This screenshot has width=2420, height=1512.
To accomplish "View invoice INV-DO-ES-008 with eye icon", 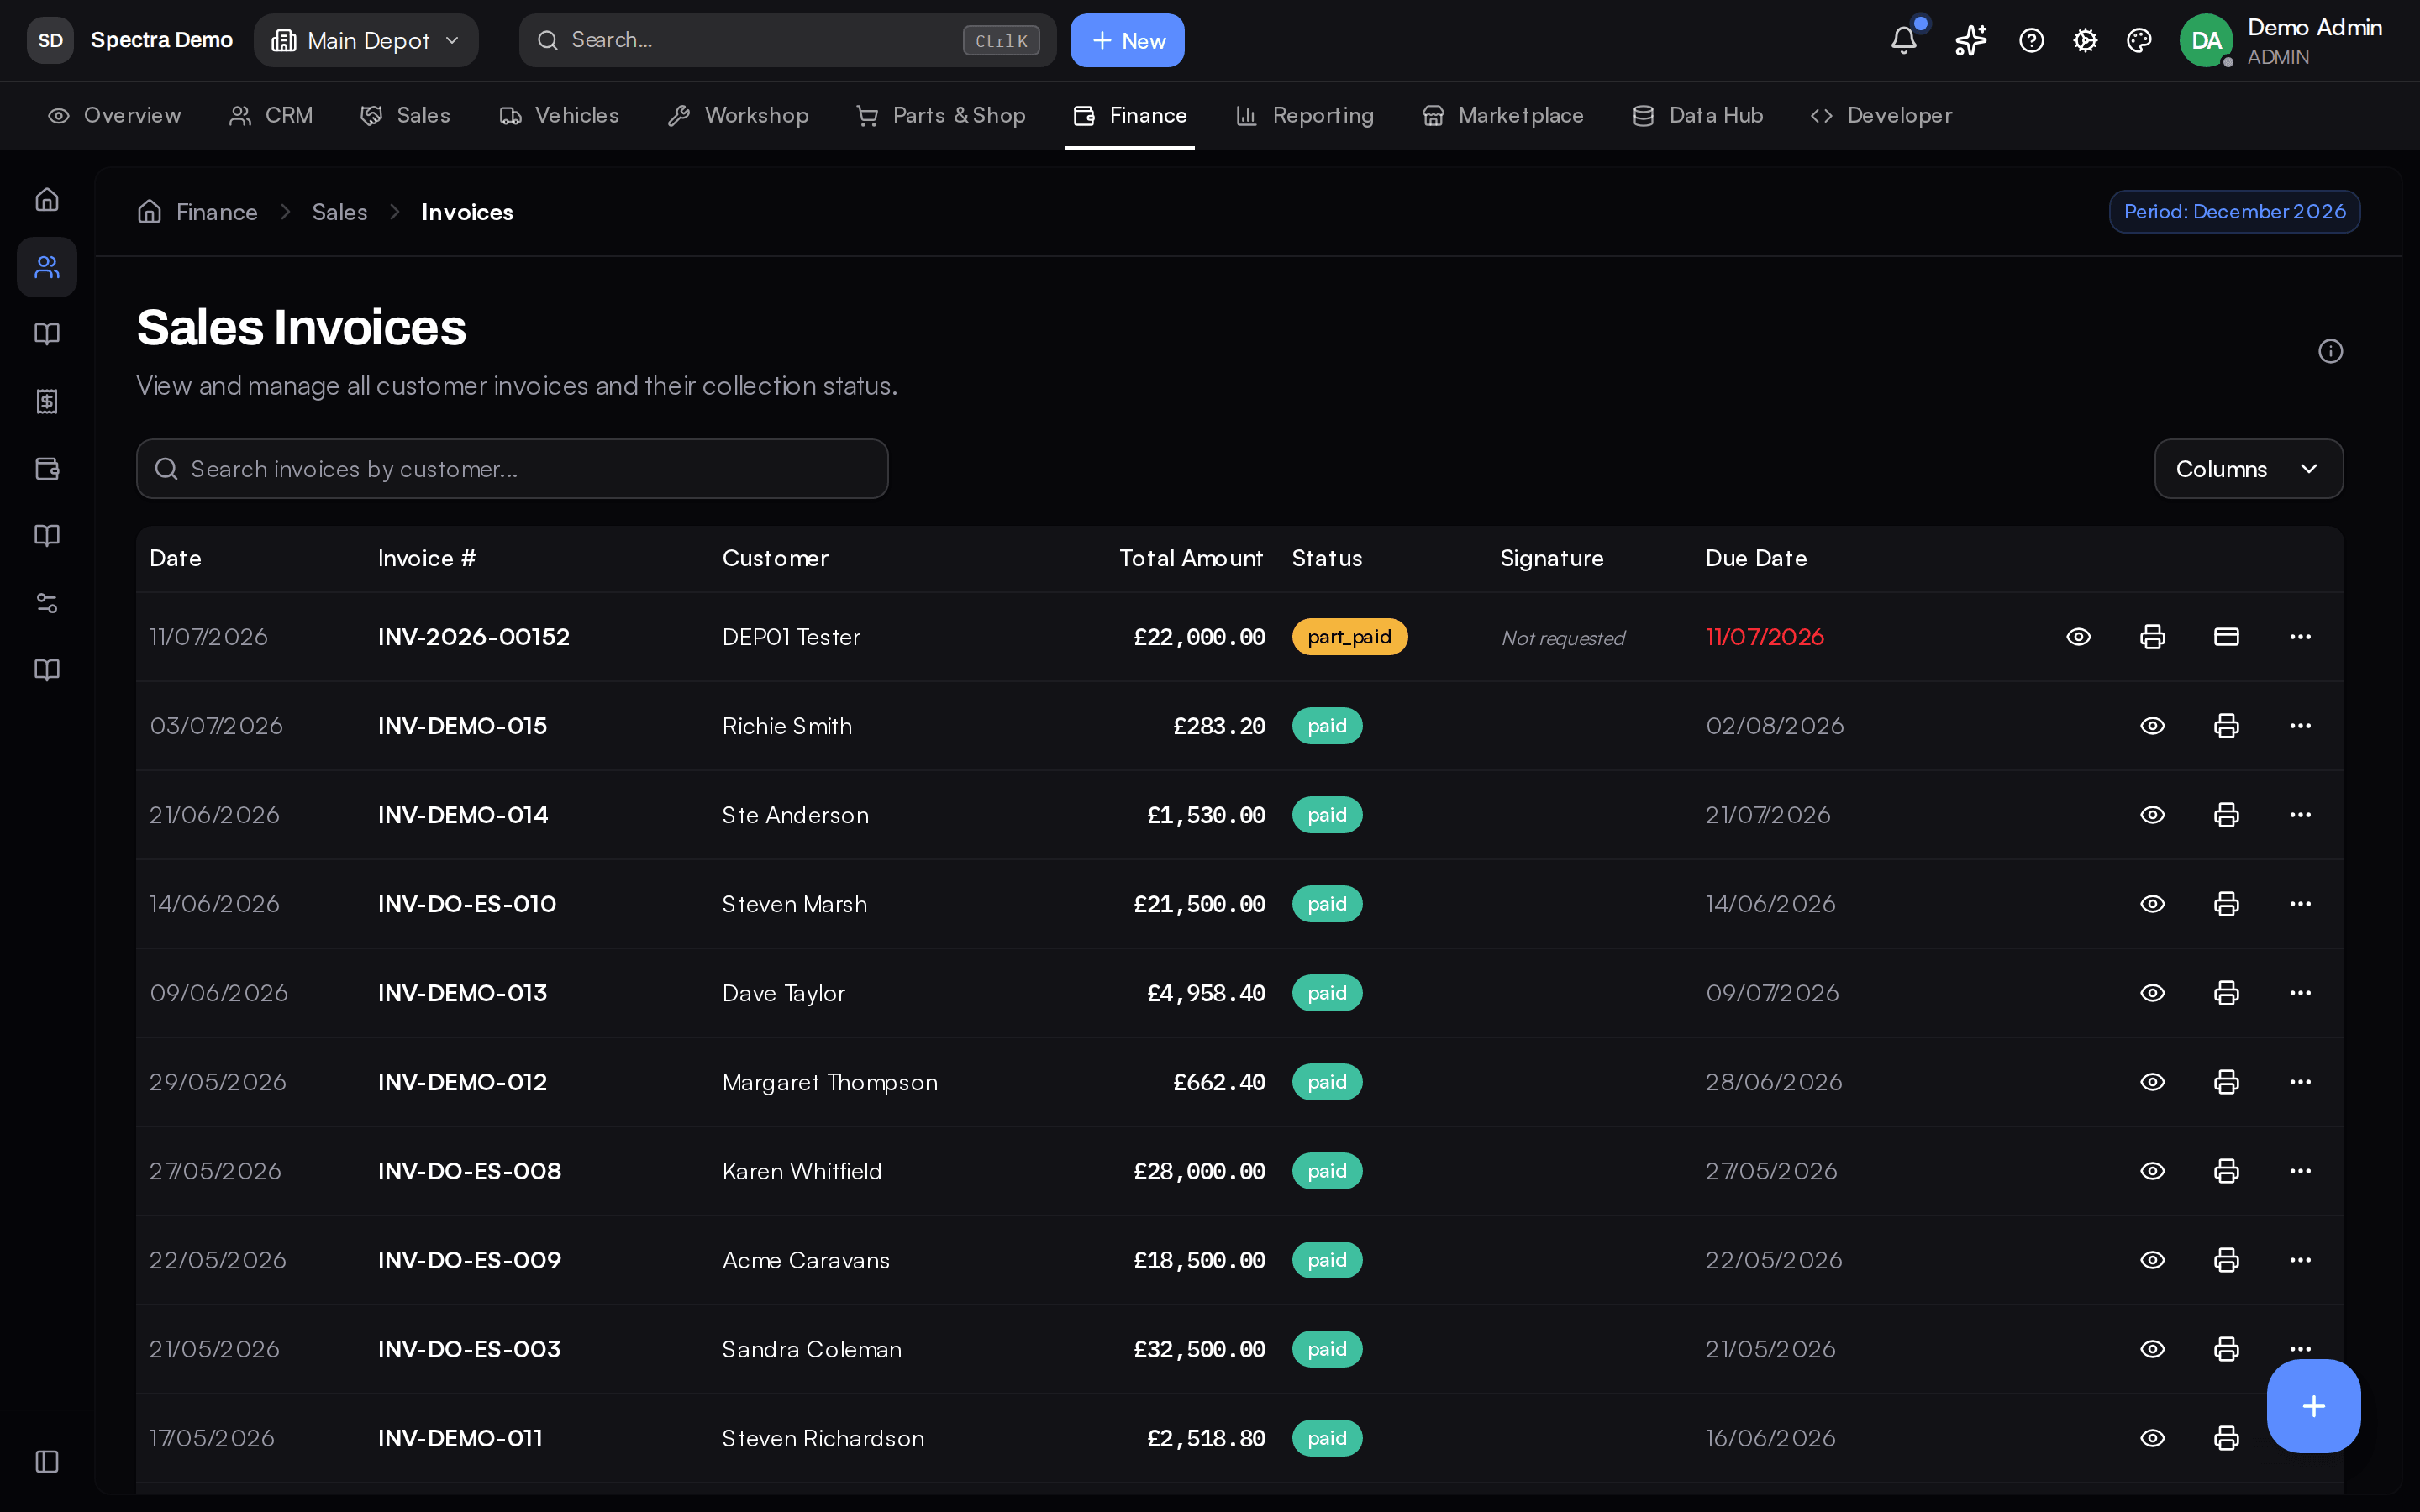I will coord(2152,1171).
